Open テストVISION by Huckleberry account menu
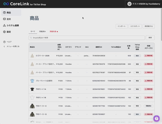The image size is (162, 124). coord(143,4)
